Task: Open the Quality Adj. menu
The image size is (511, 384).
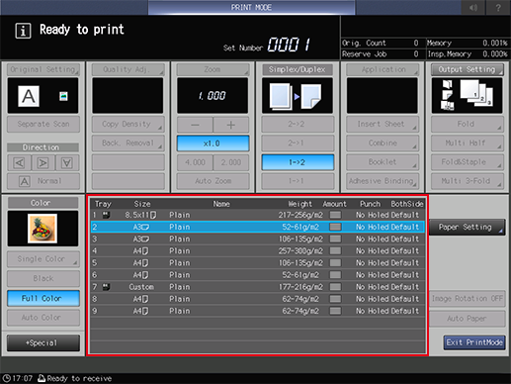Action: pos(128,69)
